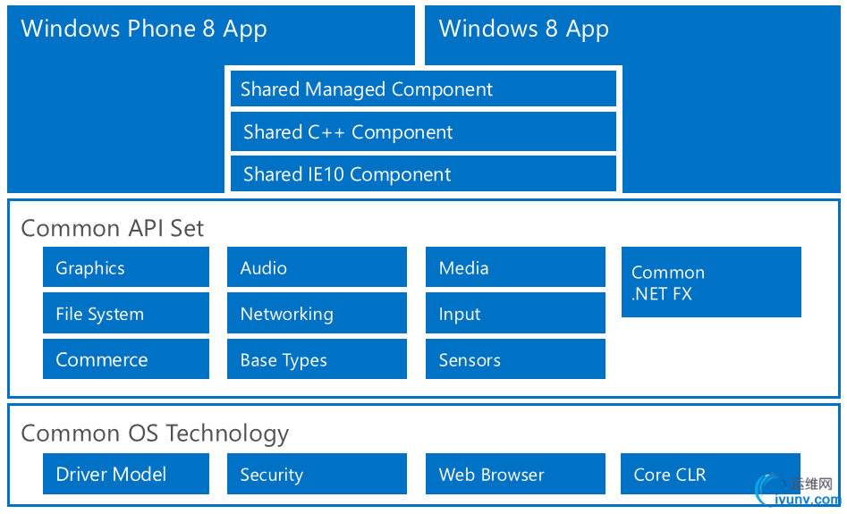
Task: Select the Shared C++ Component box
Action: pos(423,131)
